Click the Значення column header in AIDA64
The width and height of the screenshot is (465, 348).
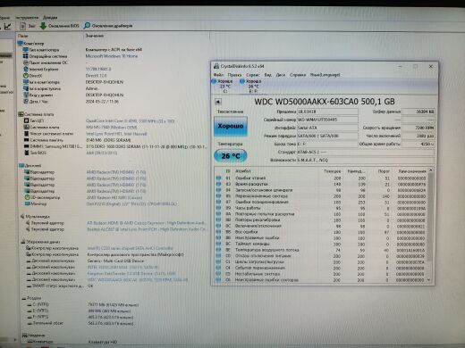tap(95, 36)
